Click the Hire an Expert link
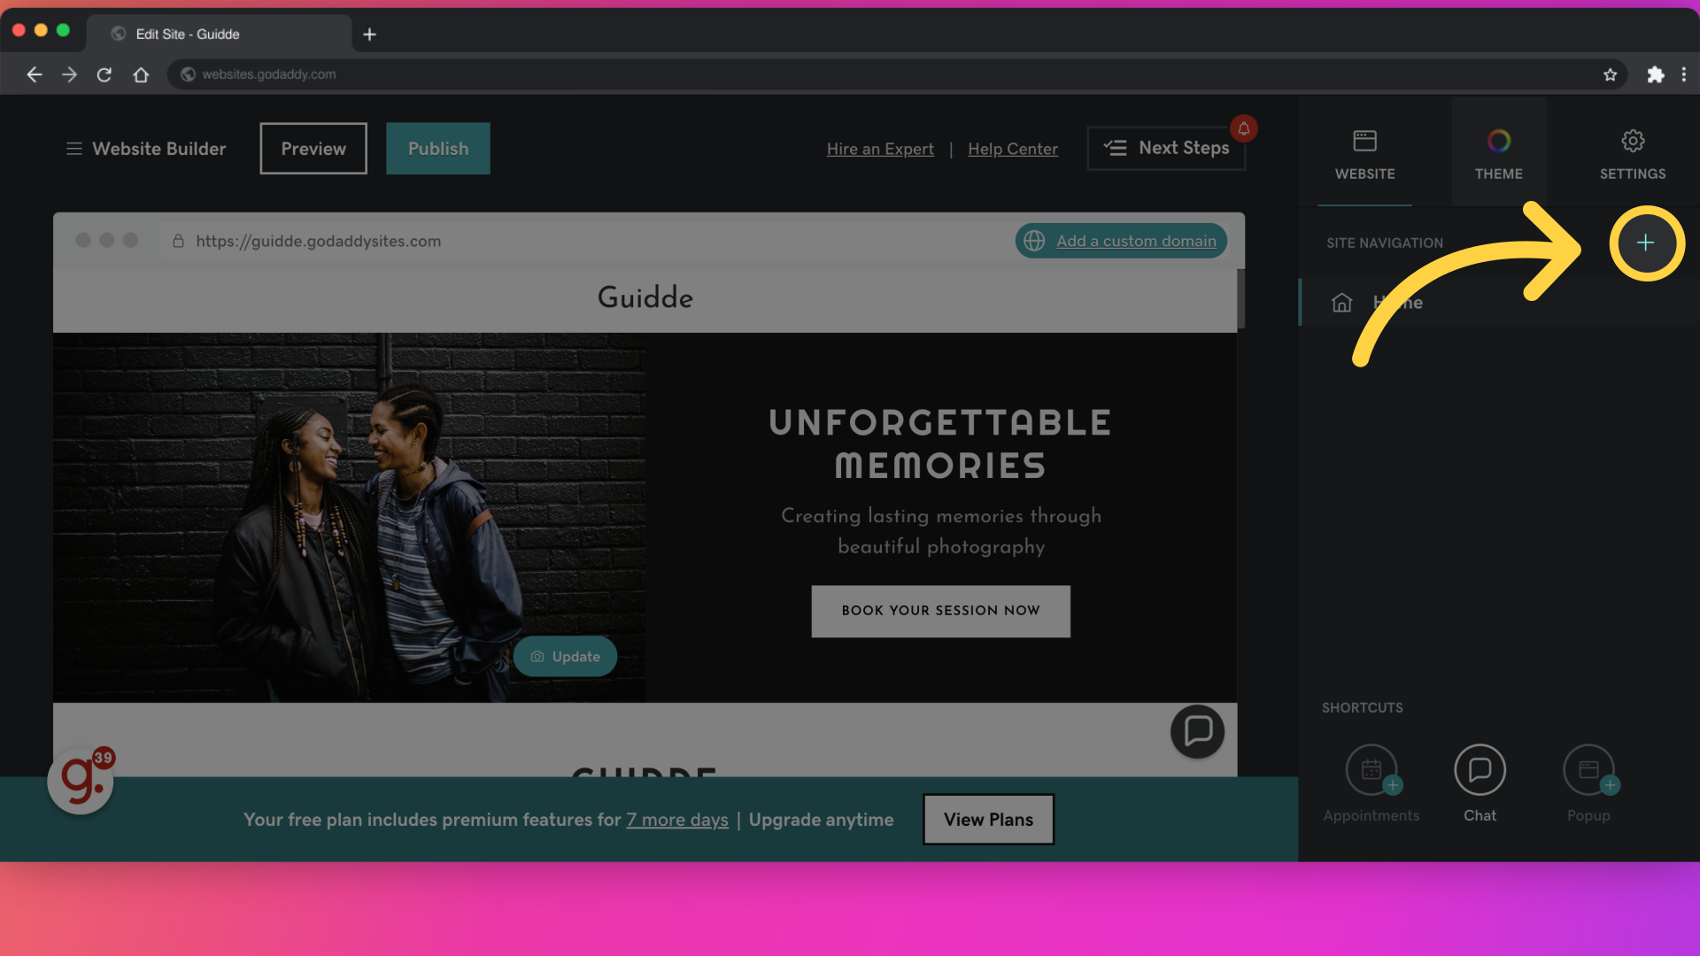The width and height of the screenshot is (1700, 956). click(879, 148)
